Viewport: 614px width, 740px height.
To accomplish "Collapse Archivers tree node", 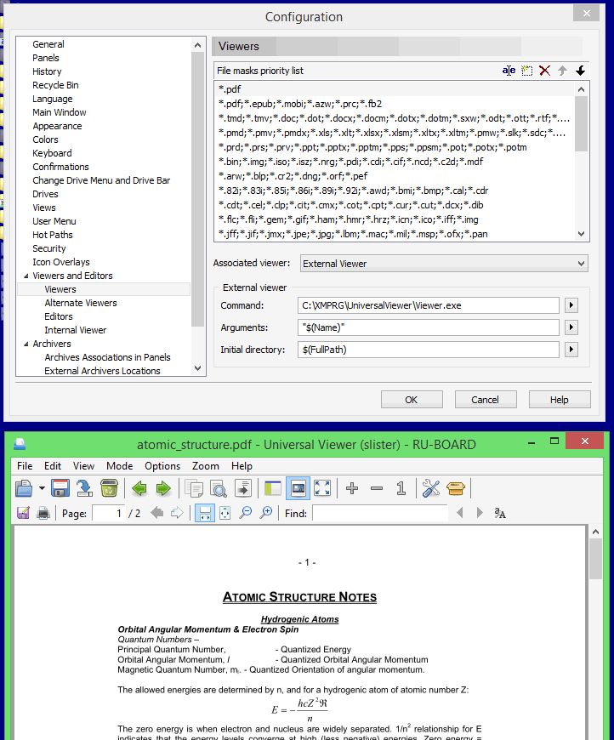I will (26, 344).
